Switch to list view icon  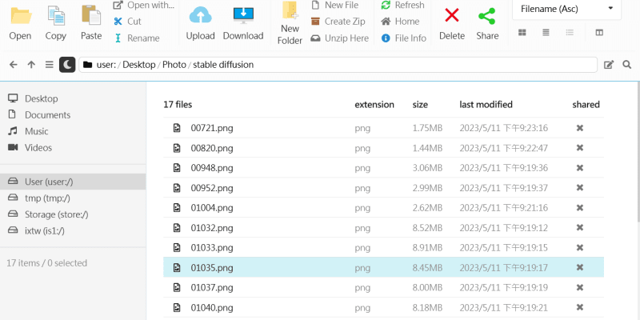[546, 33]
